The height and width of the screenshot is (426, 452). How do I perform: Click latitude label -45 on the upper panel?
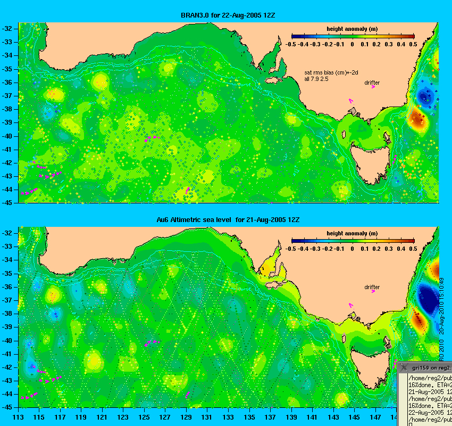point(7,203)
